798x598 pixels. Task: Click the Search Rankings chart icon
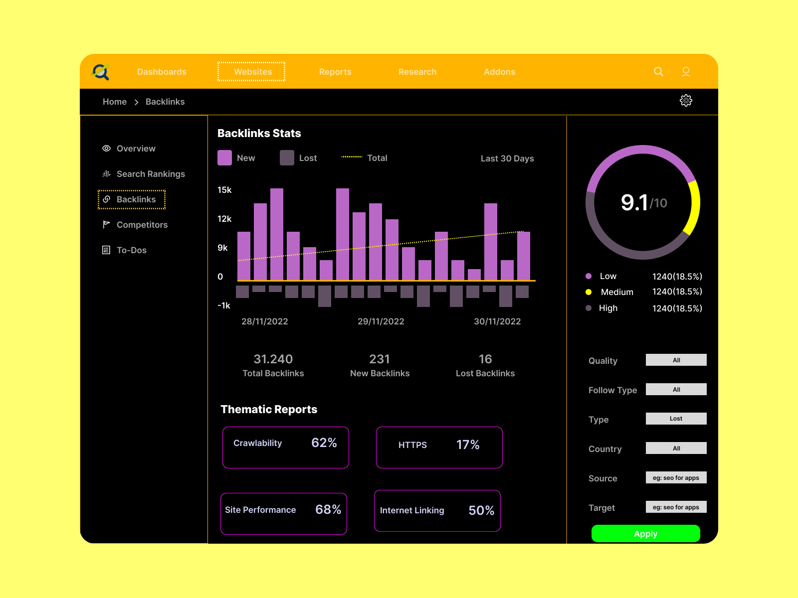pos(106,174)
